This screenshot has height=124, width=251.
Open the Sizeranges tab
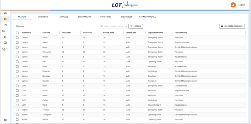tap(126, 17)
